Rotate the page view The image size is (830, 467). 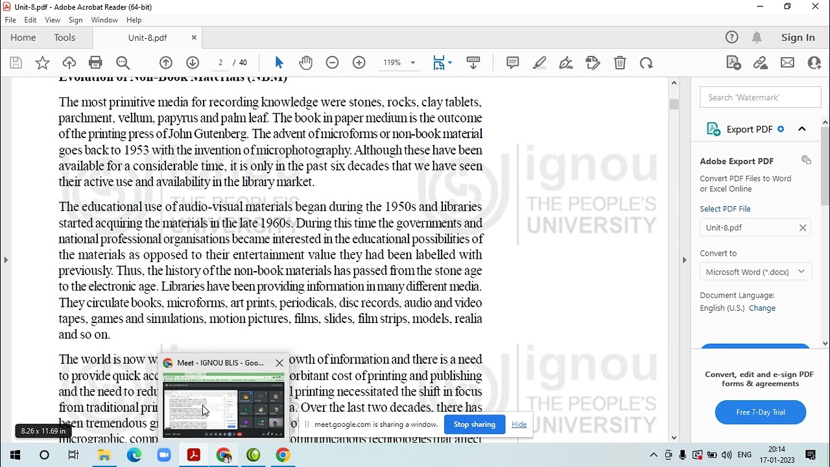click(x=646, y=63)
